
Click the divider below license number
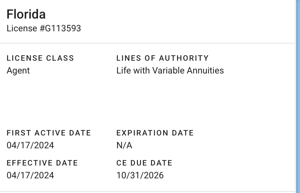[147, 43]
